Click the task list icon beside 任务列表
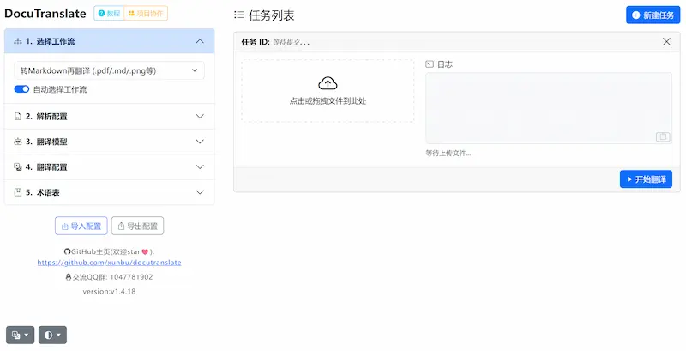The height and width of the screenshot is (351, 686). pos(239,15)
